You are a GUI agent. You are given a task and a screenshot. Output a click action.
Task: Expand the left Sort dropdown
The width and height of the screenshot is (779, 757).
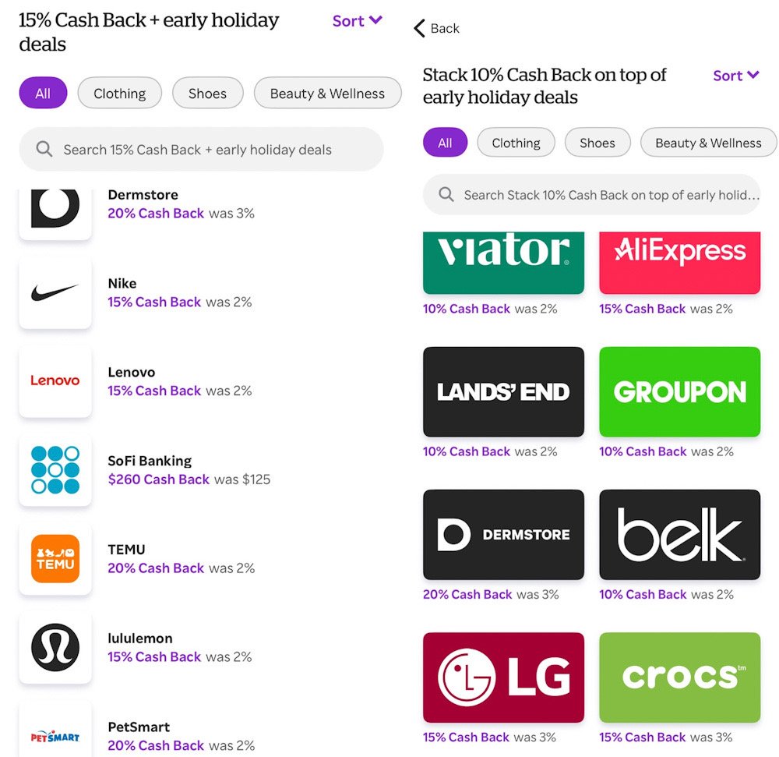pos(358,21)
